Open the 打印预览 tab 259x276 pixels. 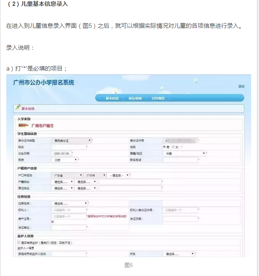click(158, 98)
